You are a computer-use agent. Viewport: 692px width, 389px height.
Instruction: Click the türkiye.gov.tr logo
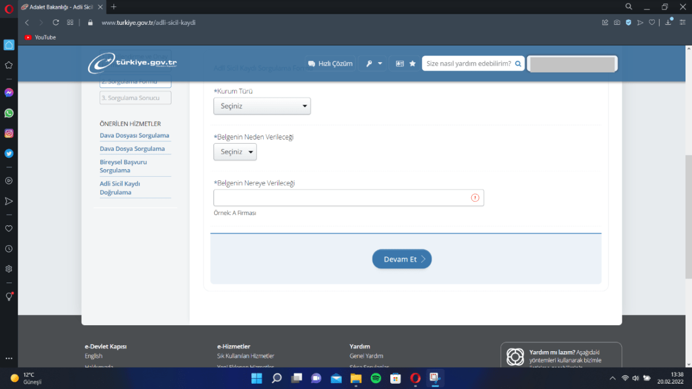tap(132, 63)
